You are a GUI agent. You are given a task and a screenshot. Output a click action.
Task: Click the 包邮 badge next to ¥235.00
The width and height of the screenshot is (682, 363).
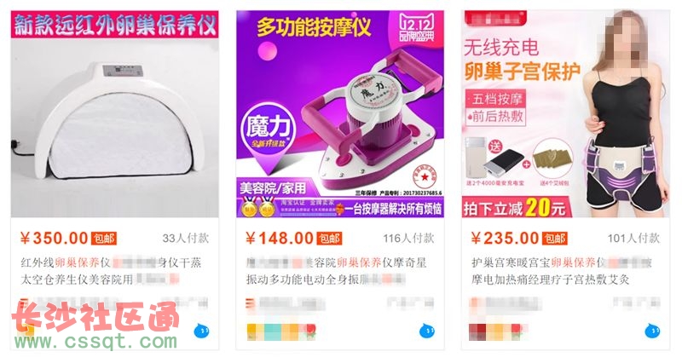pyautogui.click(x=555, y=239)
